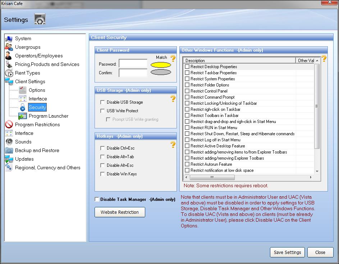Screen dimensions: 339x264
Task: Enable Disable USB Storage checkbox
Action: [102, 102]
